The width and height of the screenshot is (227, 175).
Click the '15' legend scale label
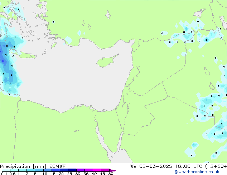(53, 174)
